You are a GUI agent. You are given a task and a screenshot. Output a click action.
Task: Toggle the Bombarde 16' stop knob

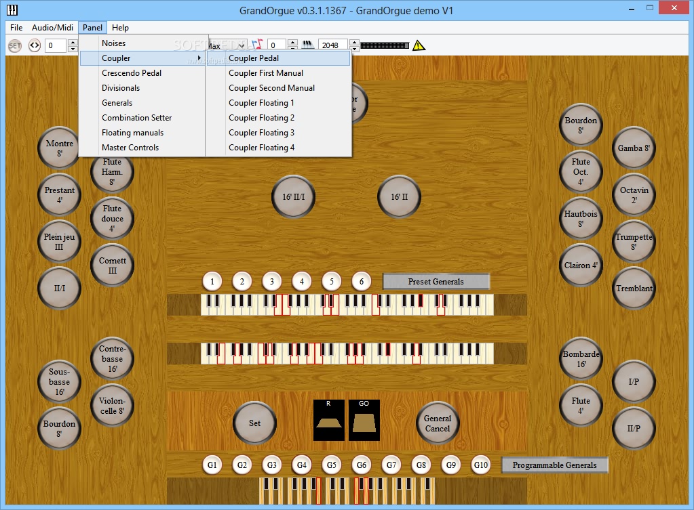(581, 359)
